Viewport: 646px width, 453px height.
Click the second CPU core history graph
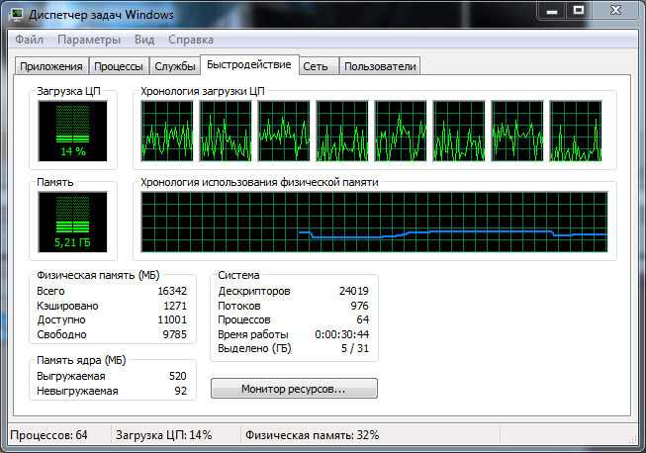[226, 131]
